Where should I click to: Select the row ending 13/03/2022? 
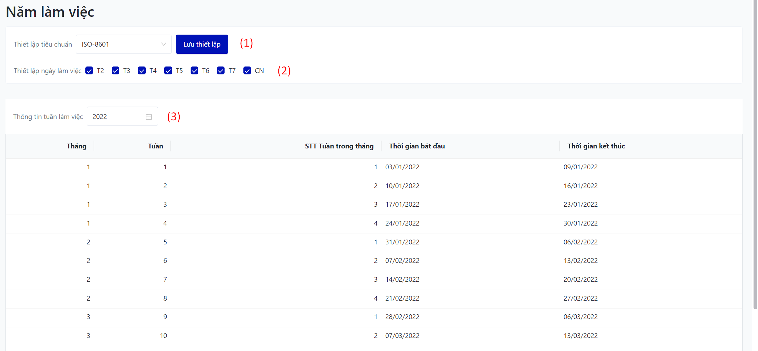coord(580,336)
